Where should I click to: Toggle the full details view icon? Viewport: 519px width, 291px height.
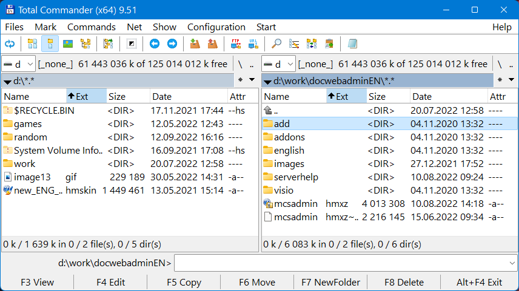(50, 44)
